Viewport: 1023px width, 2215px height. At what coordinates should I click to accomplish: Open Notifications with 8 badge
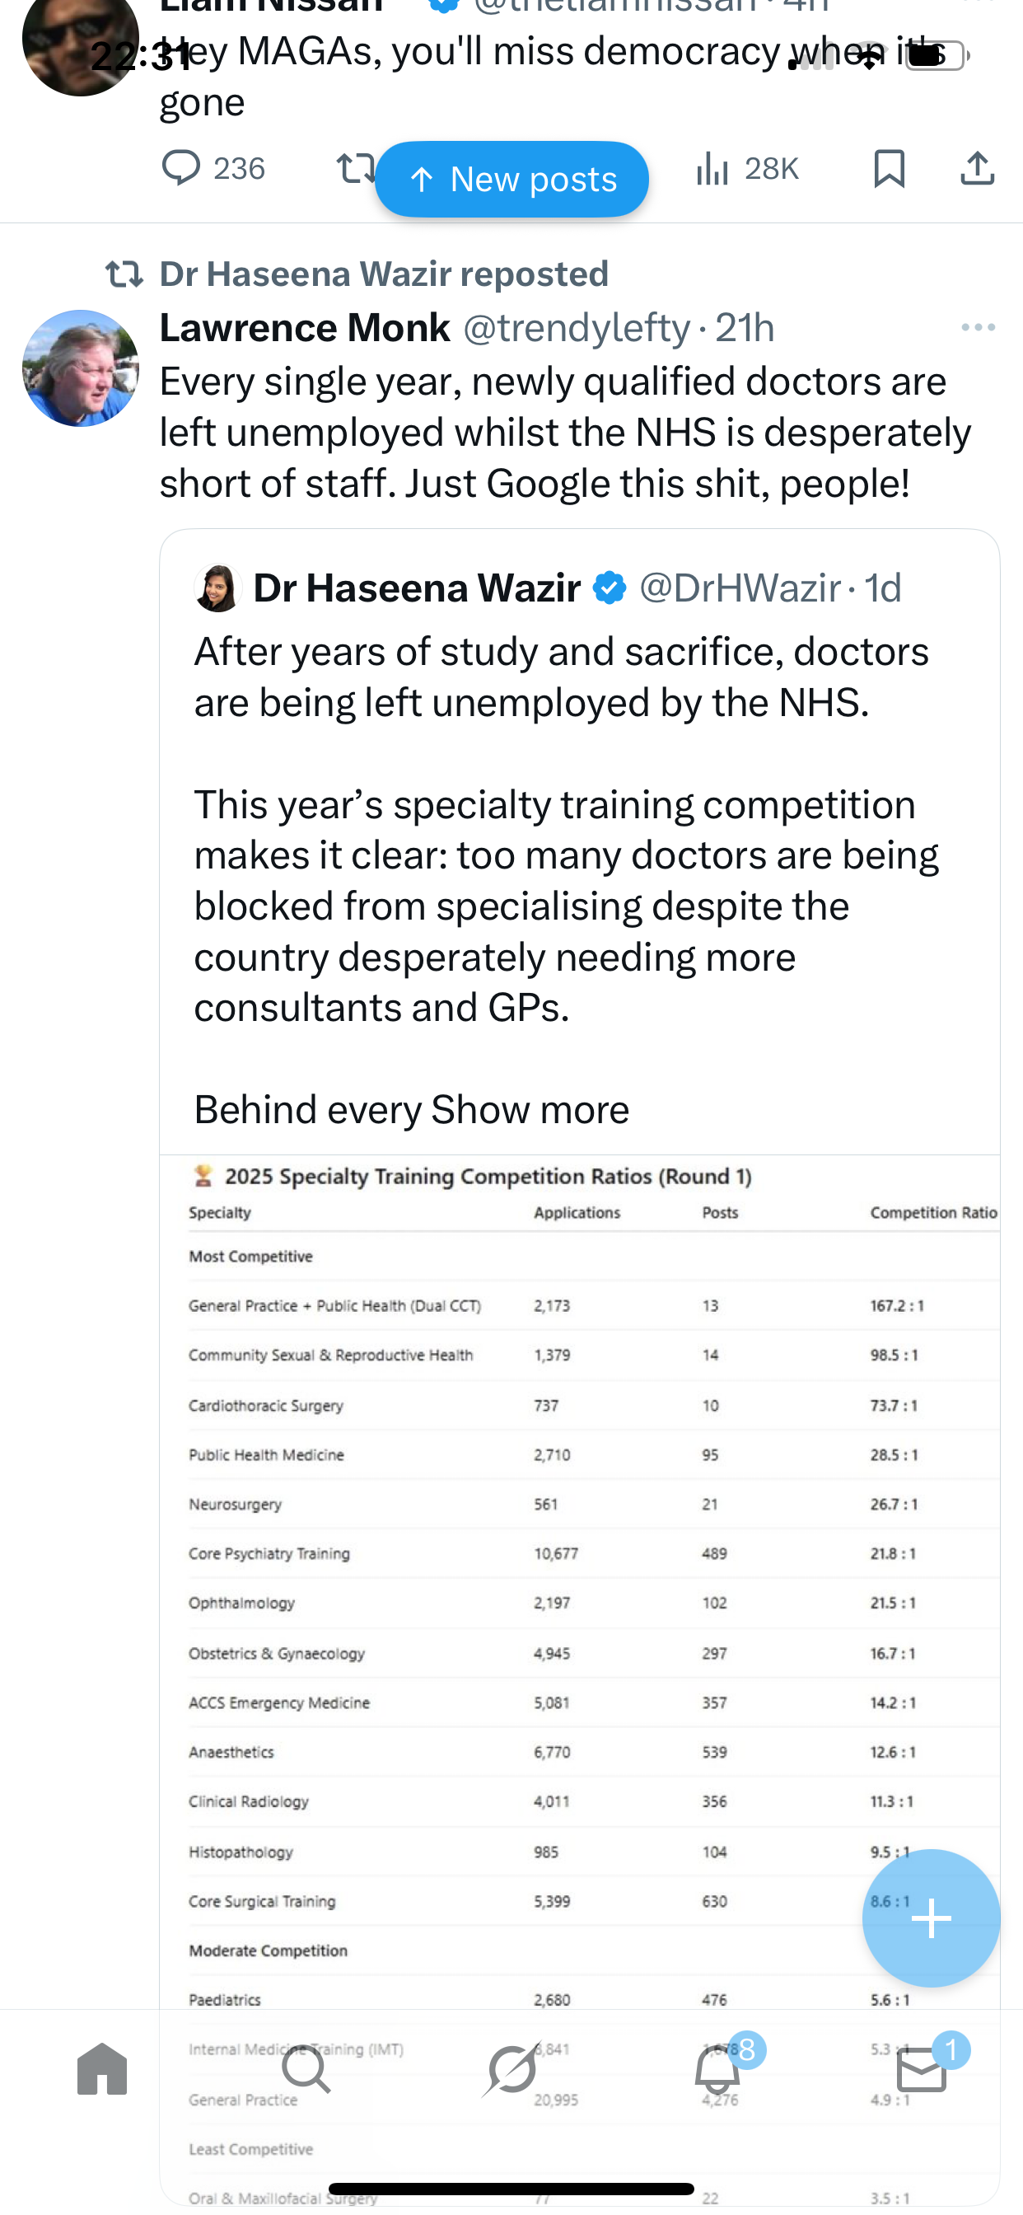coord(717,2069)
